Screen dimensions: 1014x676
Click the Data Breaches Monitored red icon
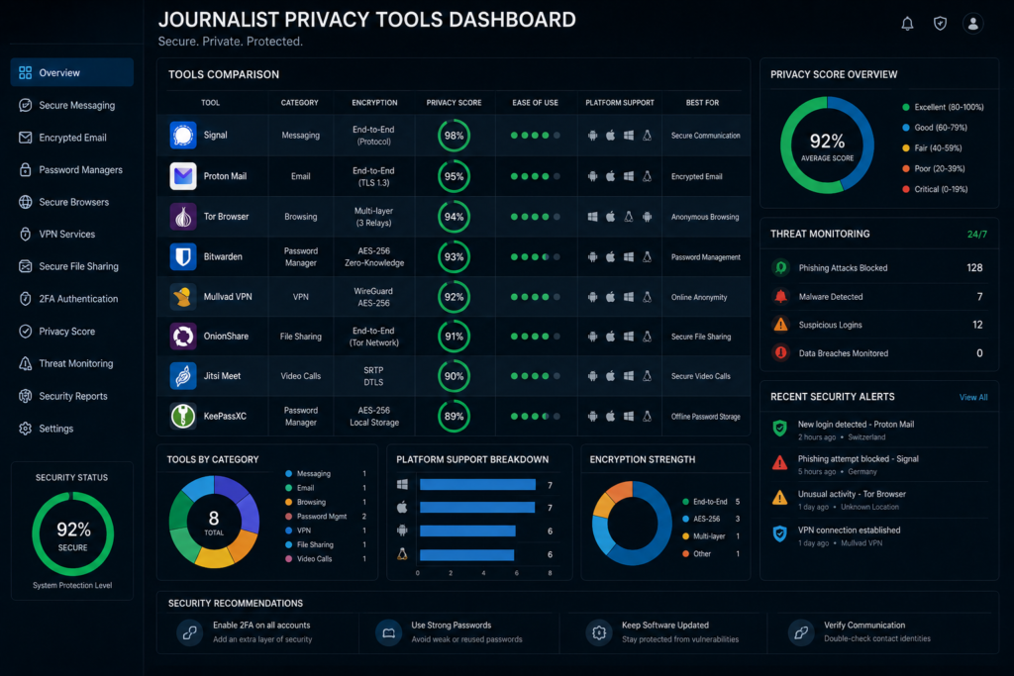(781, 353)
